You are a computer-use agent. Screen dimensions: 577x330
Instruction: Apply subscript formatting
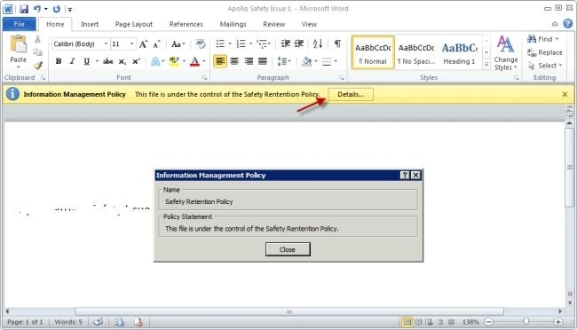click(x=123, y=61)
